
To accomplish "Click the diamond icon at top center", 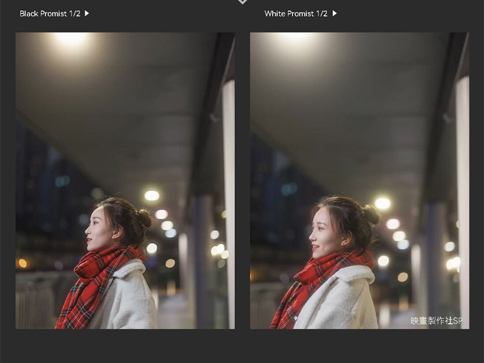I will (243, 2).
